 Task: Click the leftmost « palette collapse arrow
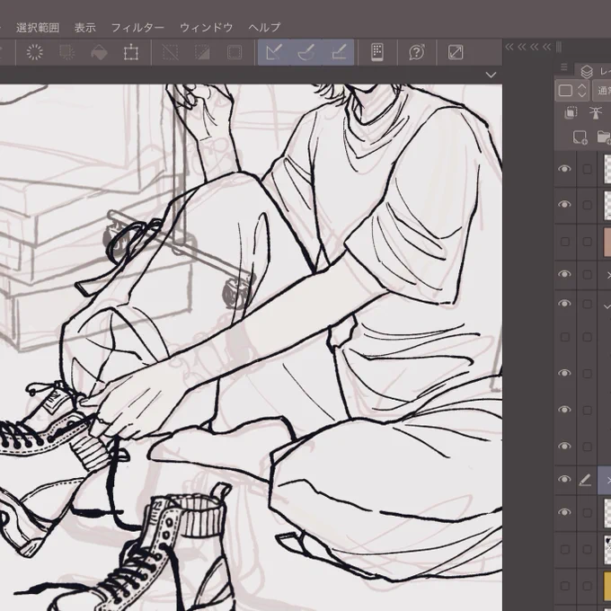509,47
